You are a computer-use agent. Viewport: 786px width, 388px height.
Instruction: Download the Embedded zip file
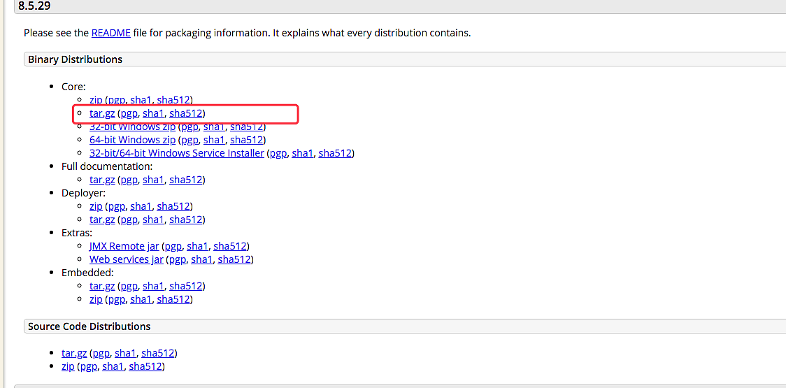pyautogui.click(x=96, y=299)
